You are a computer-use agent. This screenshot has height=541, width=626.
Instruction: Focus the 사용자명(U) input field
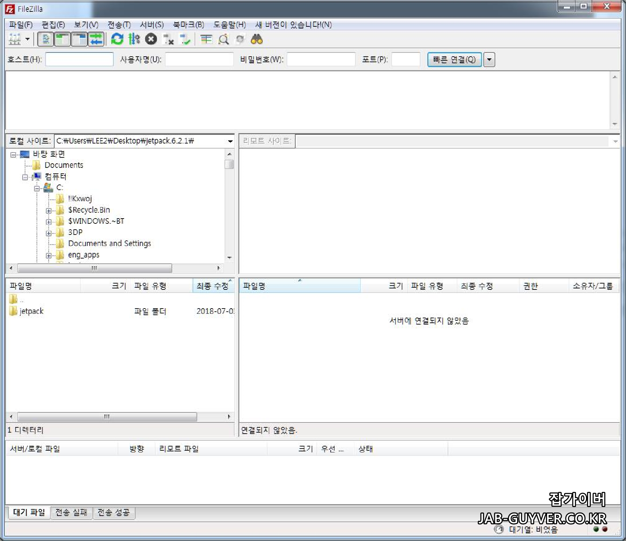coord(199,59)
